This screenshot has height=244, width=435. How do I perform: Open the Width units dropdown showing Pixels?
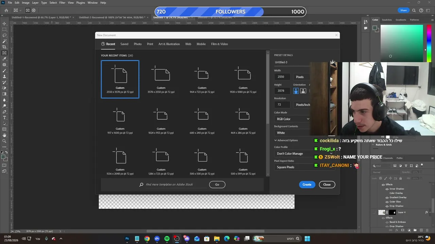point(302,77)
